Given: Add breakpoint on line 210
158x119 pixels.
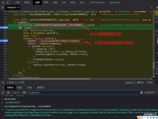Looking at the screenshot, I should coord(5,54).
